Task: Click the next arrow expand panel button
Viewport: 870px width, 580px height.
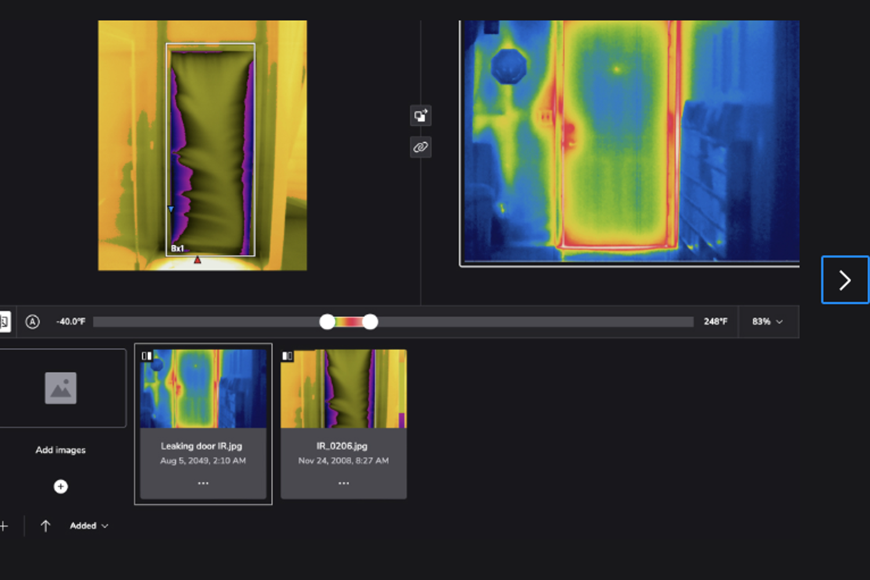Action: click(x=844, y=280)
